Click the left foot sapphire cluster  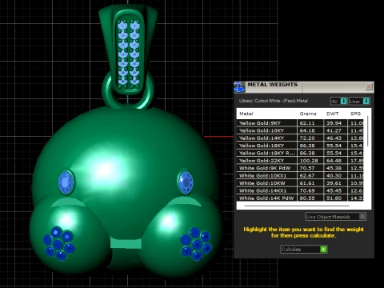pos(59,243)
